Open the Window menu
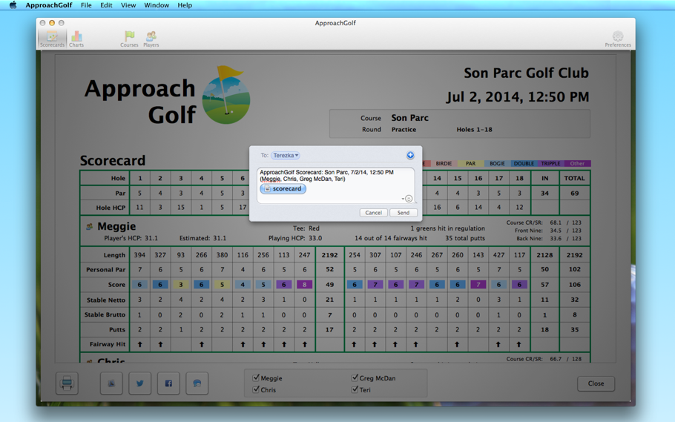Viewport: 675px width, 422px height. [x=157, y=5]
